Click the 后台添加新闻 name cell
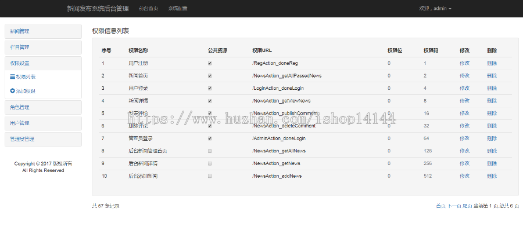This screenshot has height=234, width=523. tap(143, 176)
